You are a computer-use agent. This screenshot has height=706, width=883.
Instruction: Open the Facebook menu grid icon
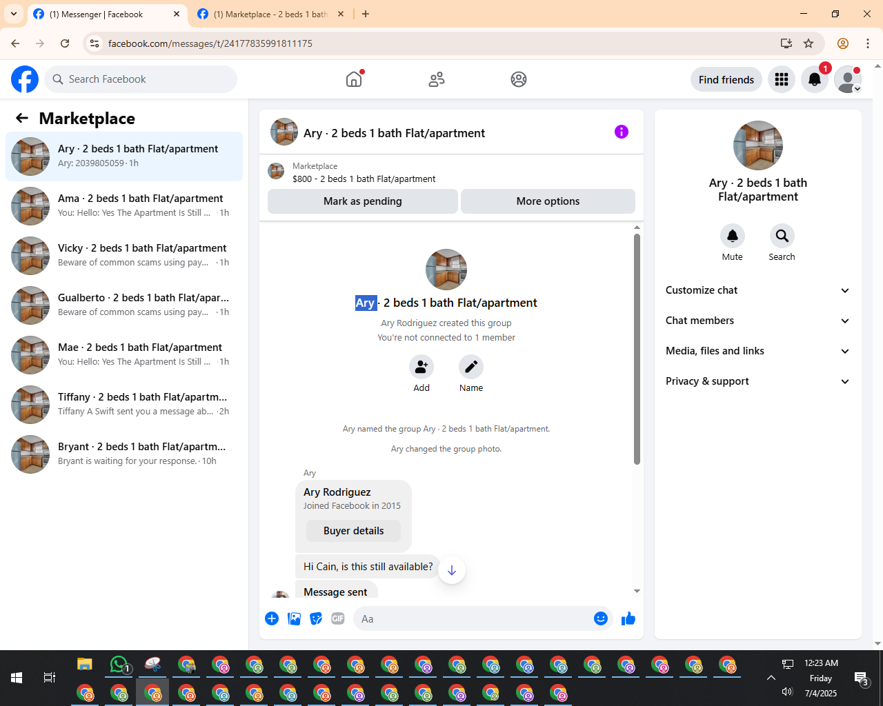coord(782,79)
